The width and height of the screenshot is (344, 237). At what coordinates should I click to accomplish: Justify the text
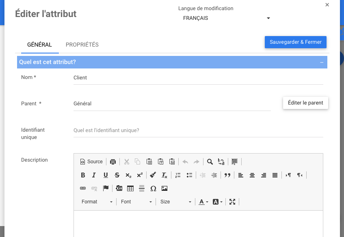click(x=275, y=175)
